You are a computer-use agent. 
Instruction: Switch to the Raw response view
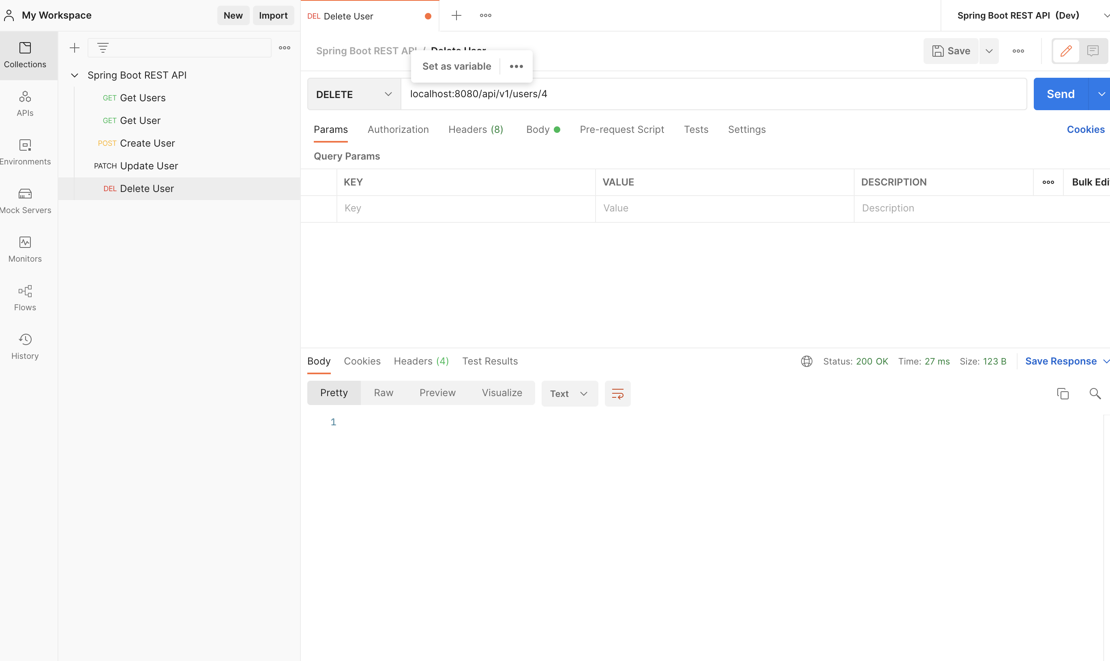click(x=384, y=393)
